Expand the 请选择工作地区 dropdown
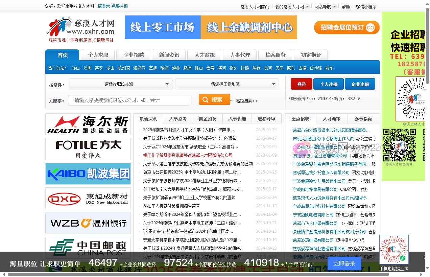Image resolution: width=430 pixels, height=277 pixels. [x=227, y=84]
